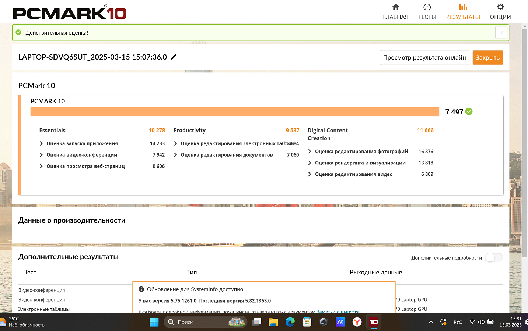Click the home icon above ГЛАВНАЯ
Viewport: 528px width, 331px height.
[x=396, y=7]
